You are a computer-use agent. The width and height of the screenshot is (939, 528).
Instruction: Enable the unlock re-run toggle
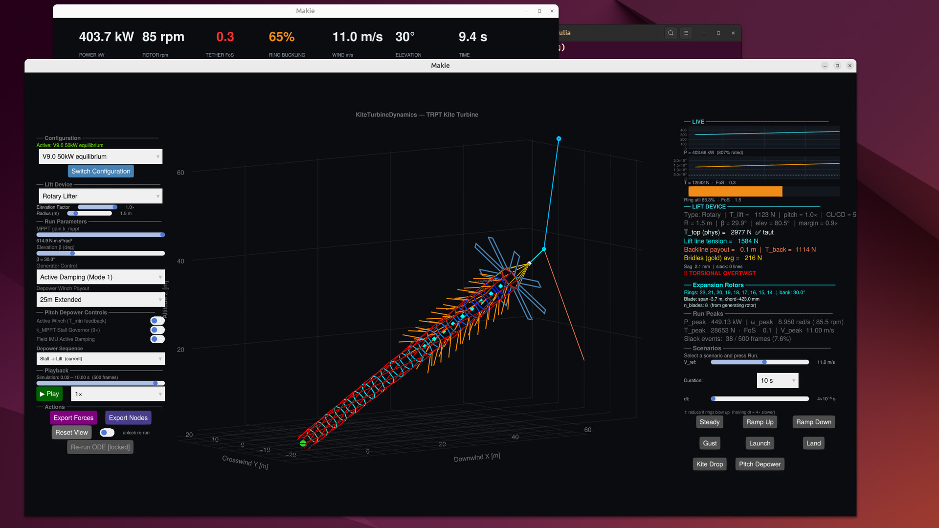(107, 433)
